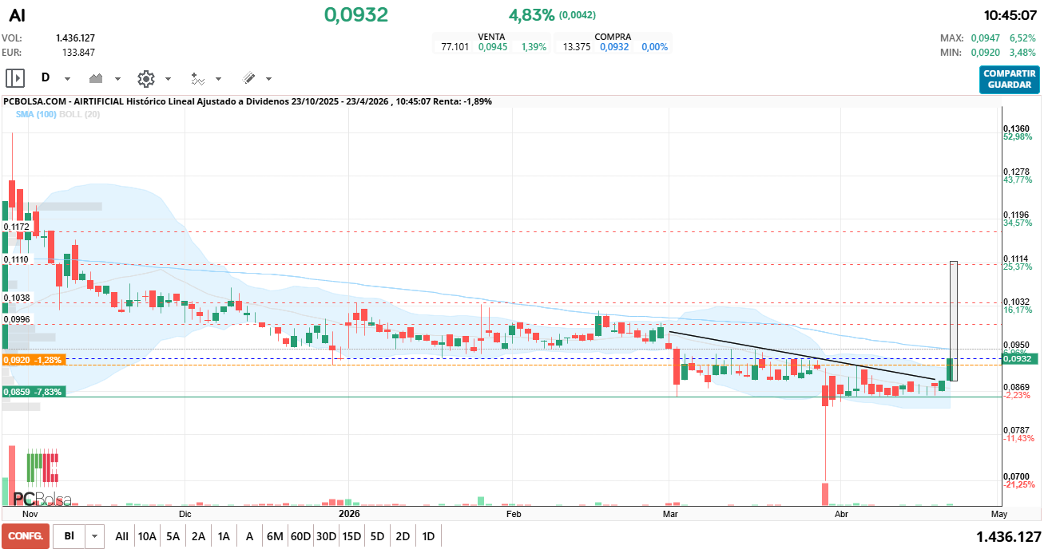Select the chart type mountain icon
The width and height of the screenshot is (1052, 553).
click(x=97, y=78)
